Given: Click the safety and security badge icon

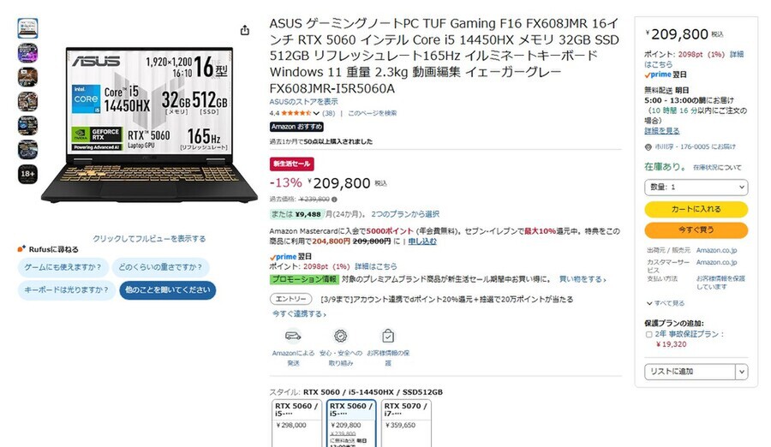Looking at the screenshot, I should [x=340, y=336].
